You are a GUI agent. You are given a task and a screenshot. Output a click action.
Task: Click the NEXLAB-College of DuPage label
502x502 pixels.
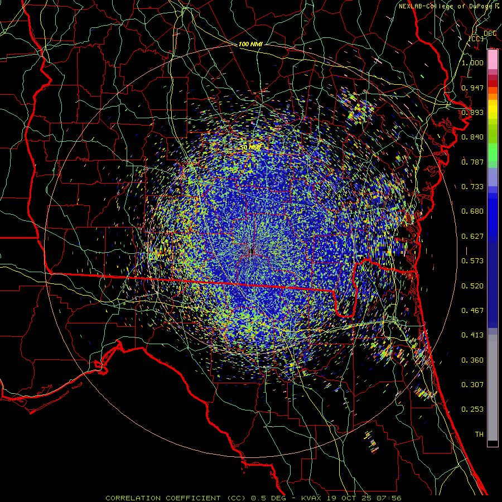click(446, 6)
